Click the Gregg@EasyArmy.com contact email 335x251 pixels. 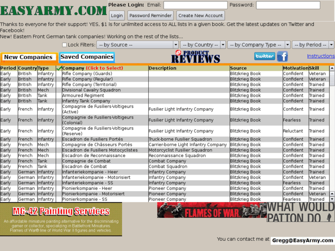click(x=303, y=240)
